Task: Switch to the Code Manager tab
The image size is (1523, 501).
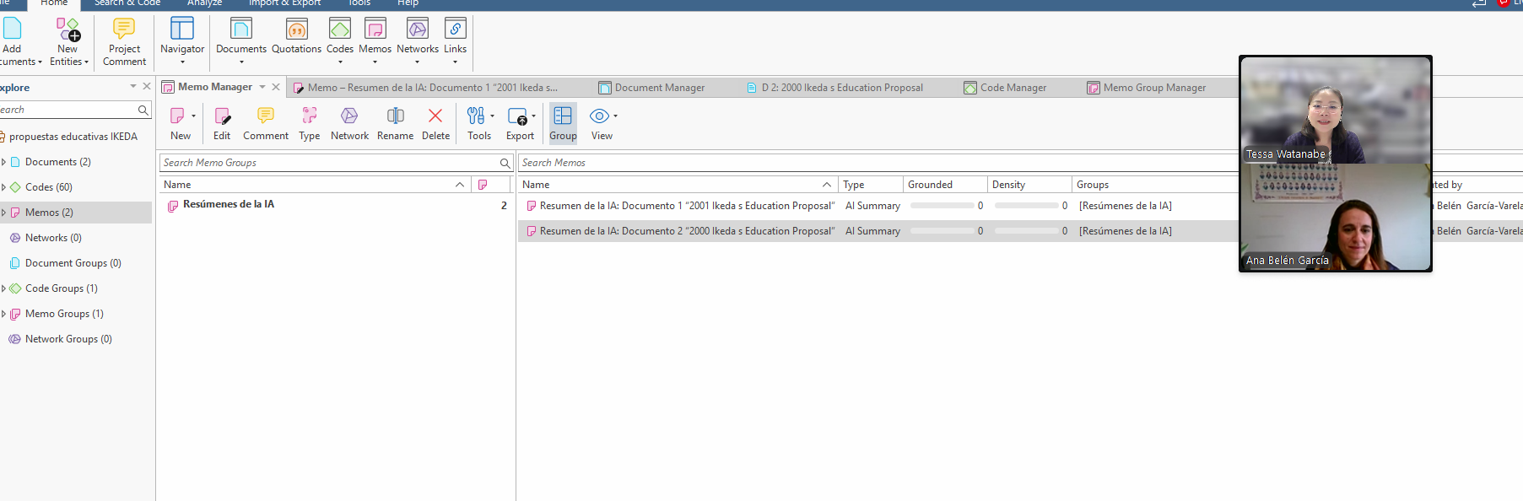Action: [1013, 88]
